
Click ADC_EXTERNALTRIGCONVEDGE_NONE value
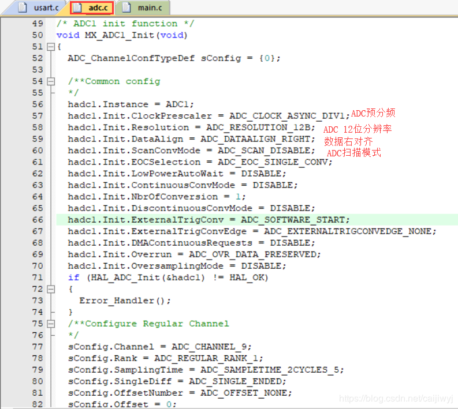coord(348,231)
